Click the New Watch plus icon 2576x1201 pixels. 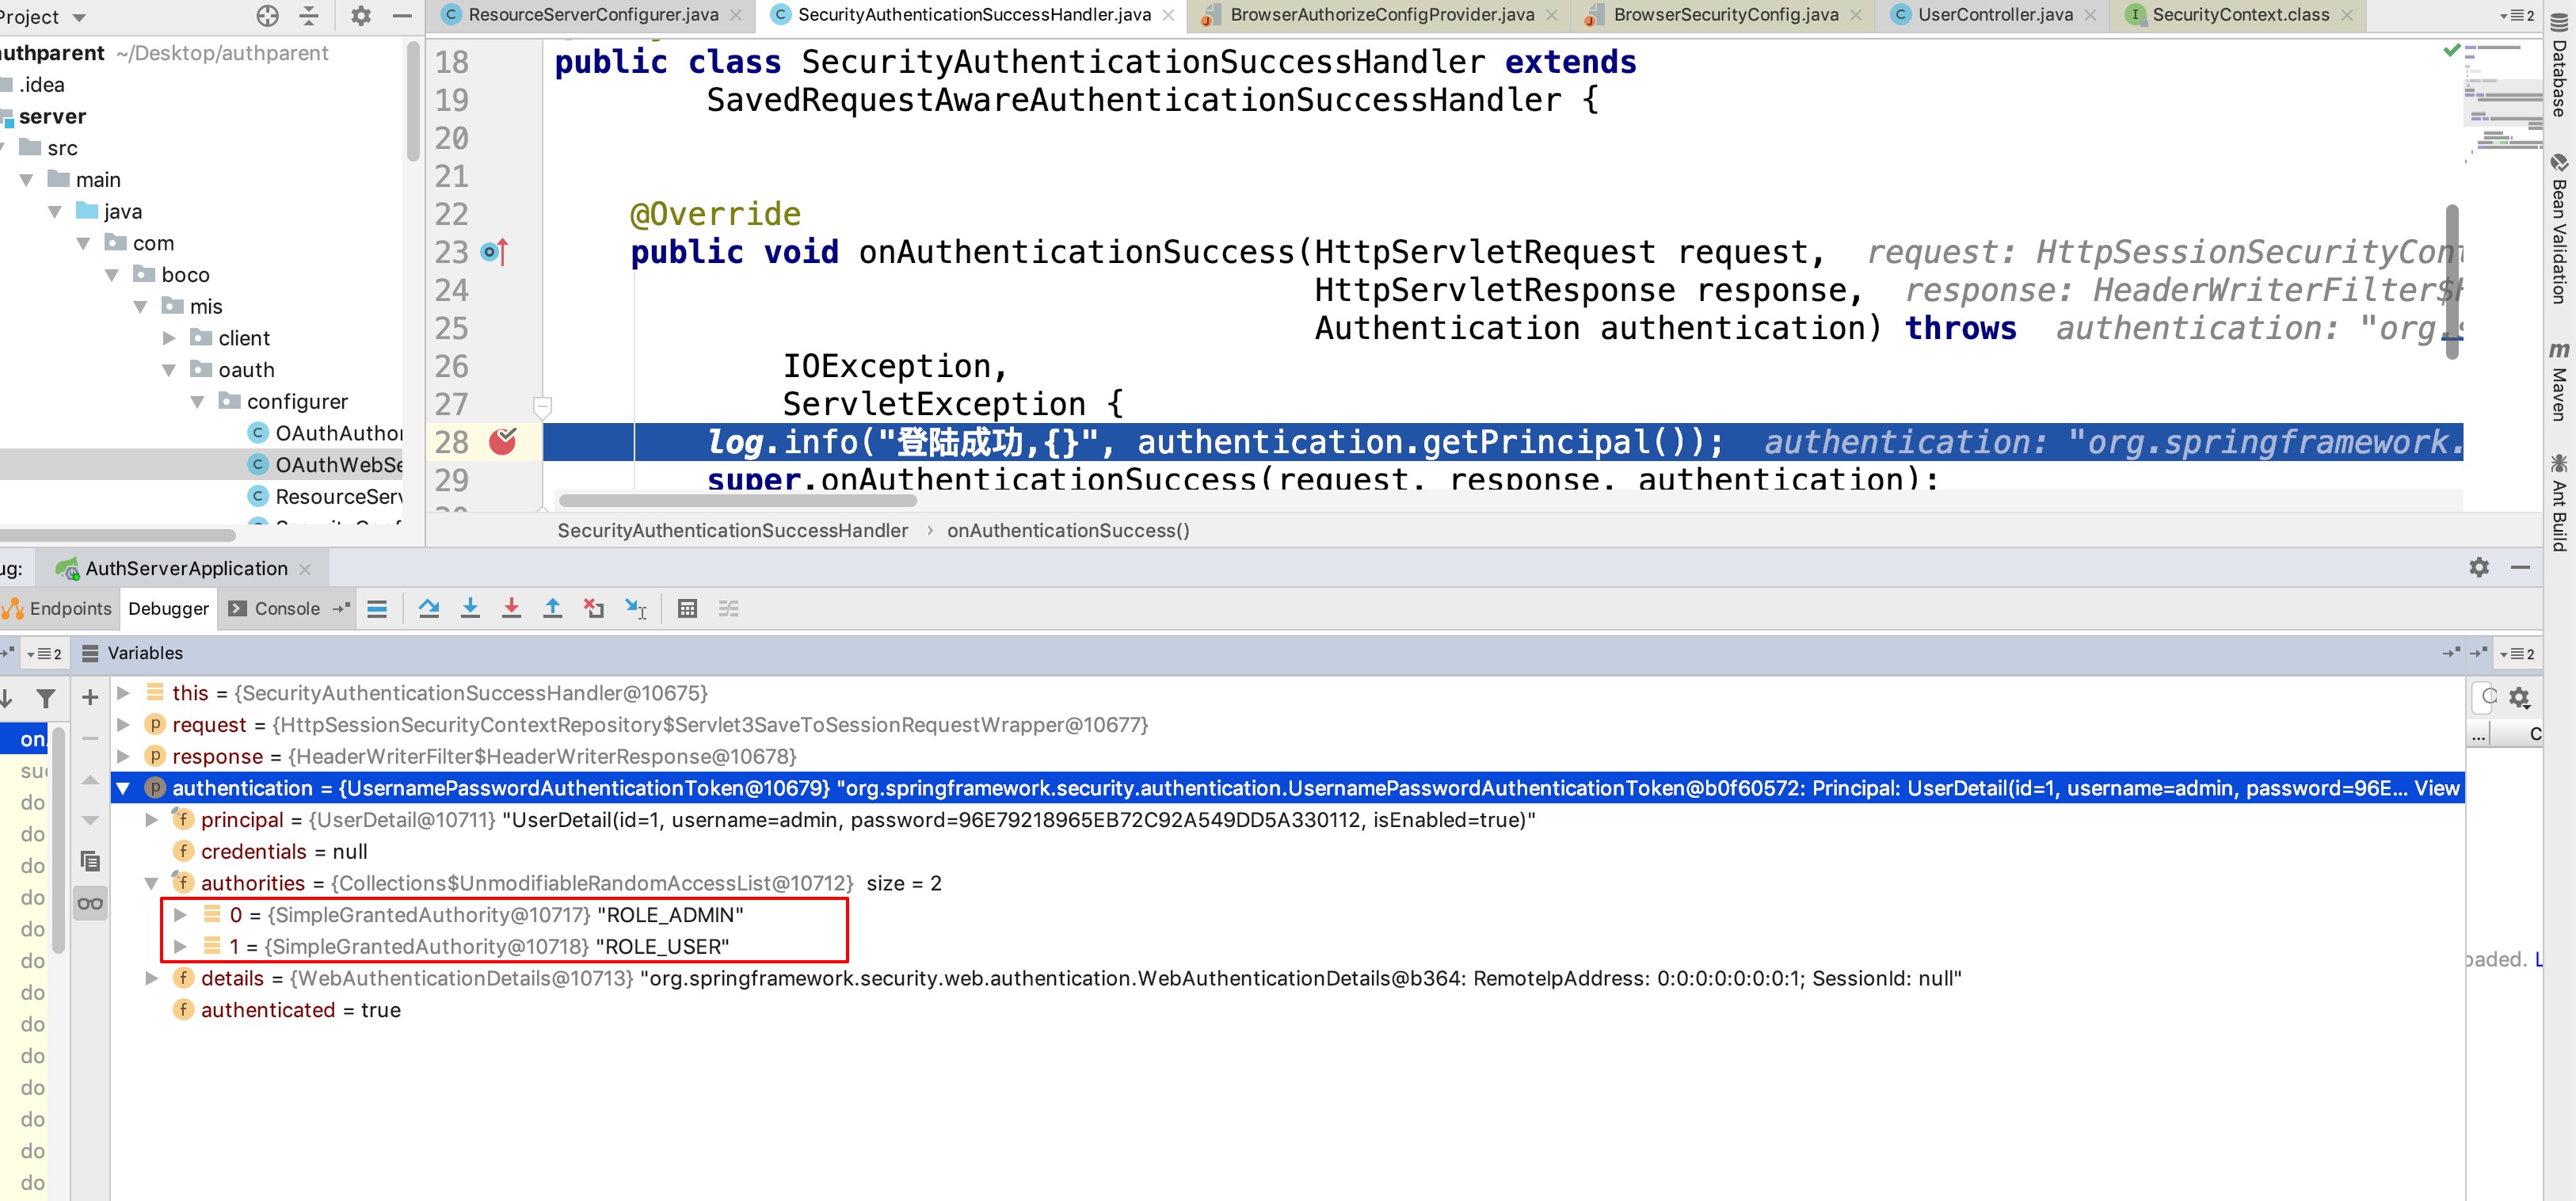point(90,697)
